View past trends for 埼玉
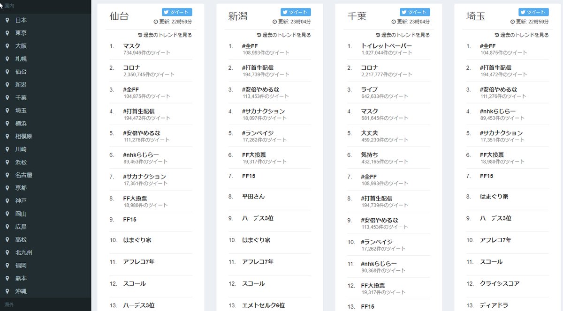This screenshot has height=311, width=563. pos(522,35)
